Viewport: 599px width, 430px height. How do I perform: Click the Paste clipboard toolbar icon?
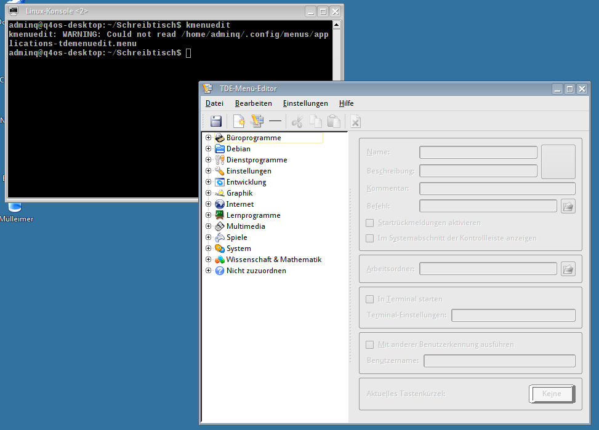(x=334, y=121)
